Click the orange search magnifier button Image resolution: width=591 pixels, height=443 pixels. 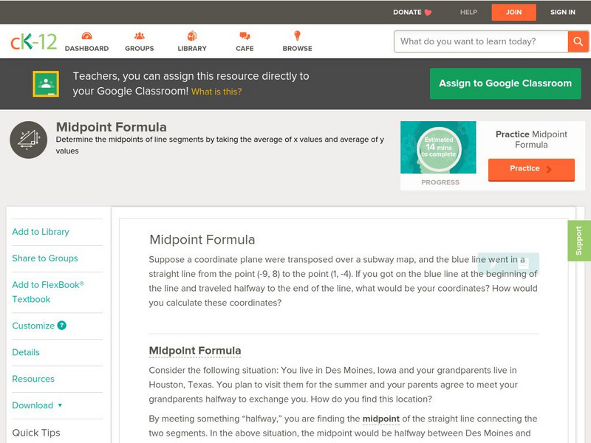[578, 41]
